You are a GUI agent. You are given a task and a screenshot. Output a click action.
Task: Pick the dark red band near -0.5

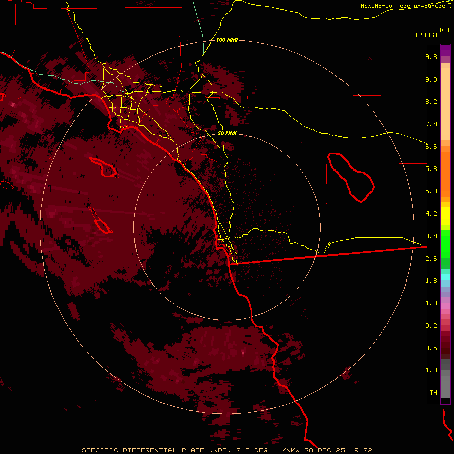[x=445, y=348]
